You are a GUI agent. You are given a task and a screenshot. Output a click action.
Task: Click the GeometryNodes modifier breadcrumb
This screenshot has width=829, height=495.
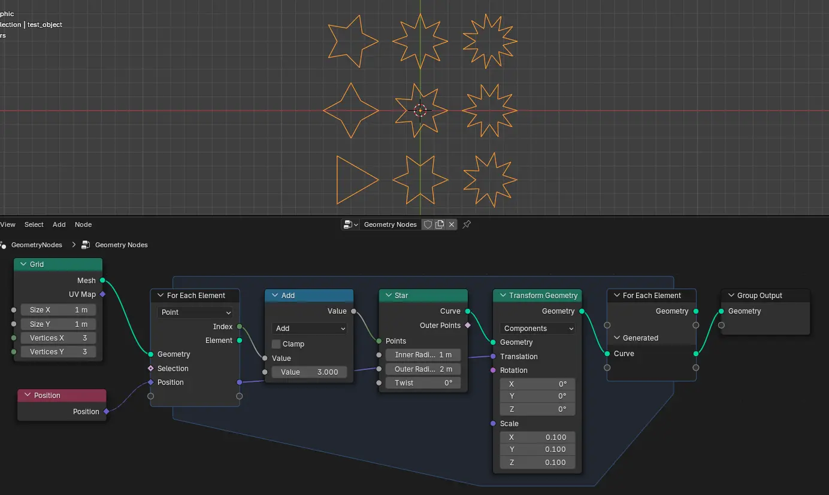(x=37, y=245)
